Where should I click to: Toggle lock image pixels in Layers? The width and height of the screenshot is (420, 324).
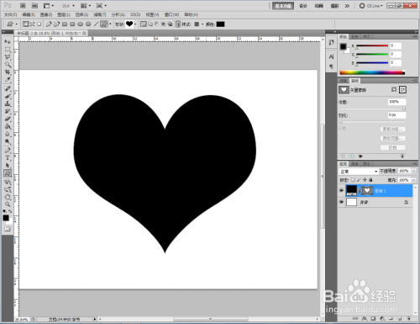359,180
